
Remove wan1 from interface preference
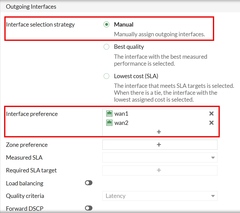[x=211, y=114]
